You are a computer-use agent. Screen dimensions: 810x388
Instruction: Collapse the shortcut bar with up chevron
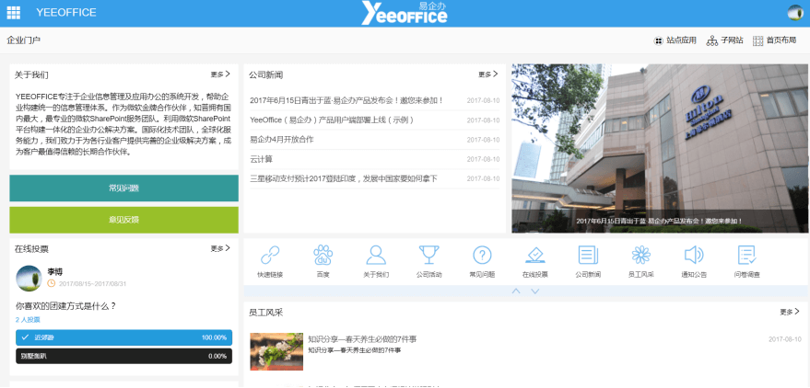tap(515, 291)
